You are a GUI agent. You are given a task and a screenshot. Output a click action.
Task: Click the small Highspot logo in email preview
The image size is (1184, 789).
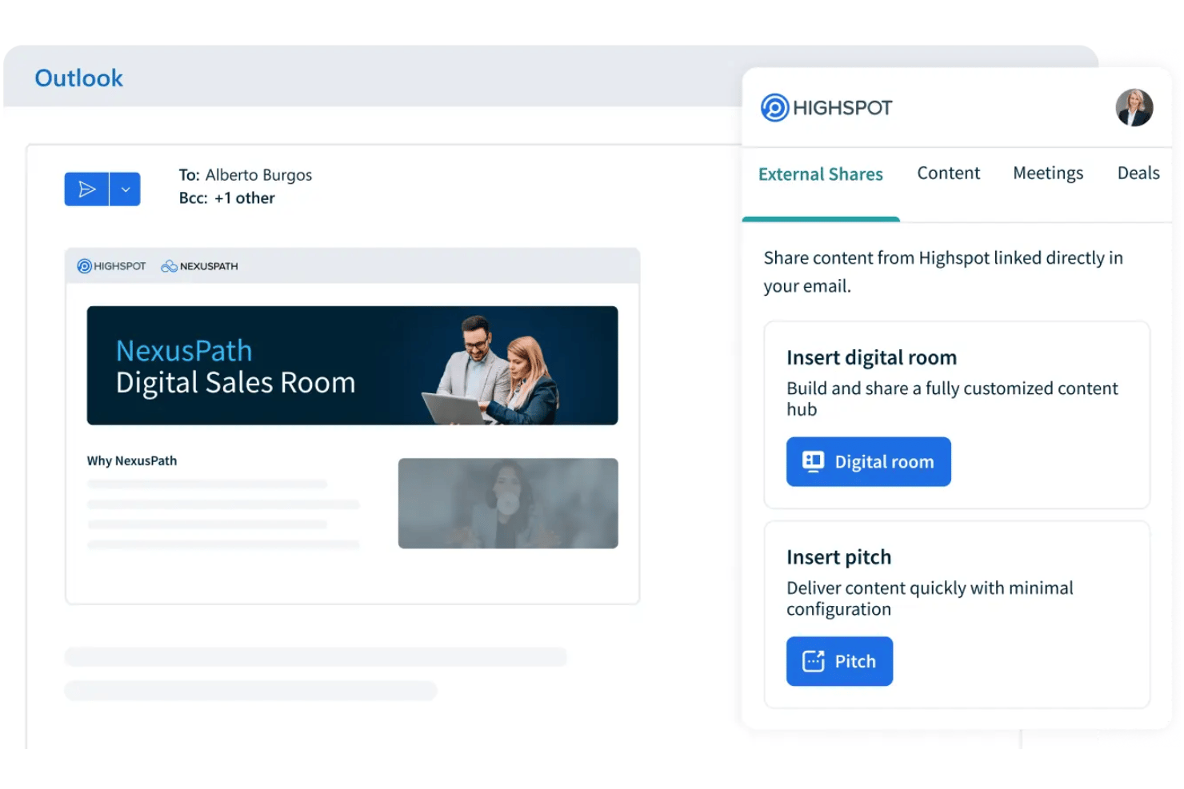pos(111,266)
